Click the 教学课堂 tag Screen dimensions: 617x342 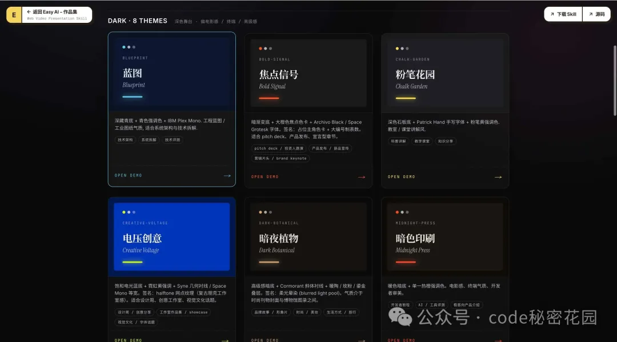tap(422, 141)
